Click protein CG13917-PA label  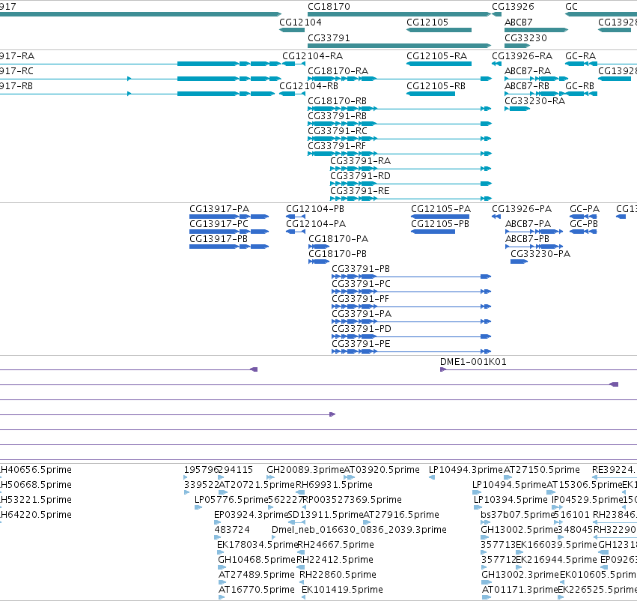[219, 208]
